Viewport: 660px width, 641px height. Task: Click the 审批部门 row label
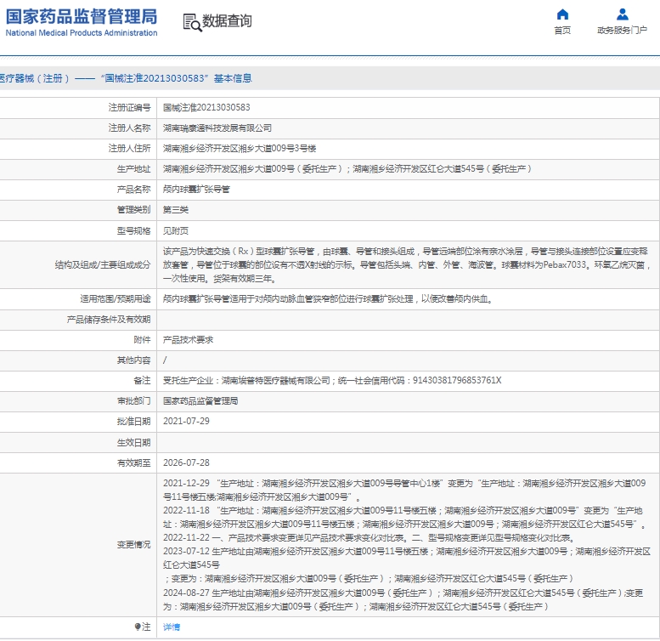[x=133, y=401]
